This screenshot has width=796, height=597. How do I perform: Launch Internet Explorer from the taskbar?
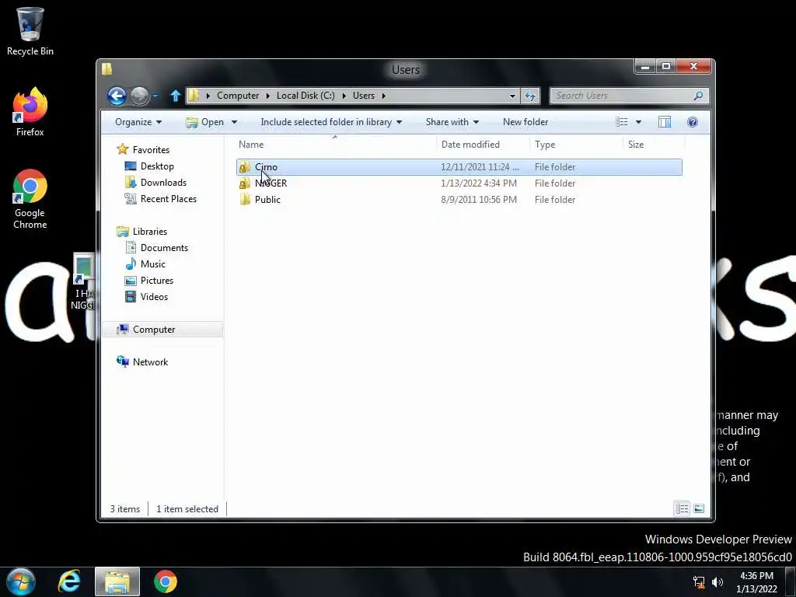pos(69,581)
